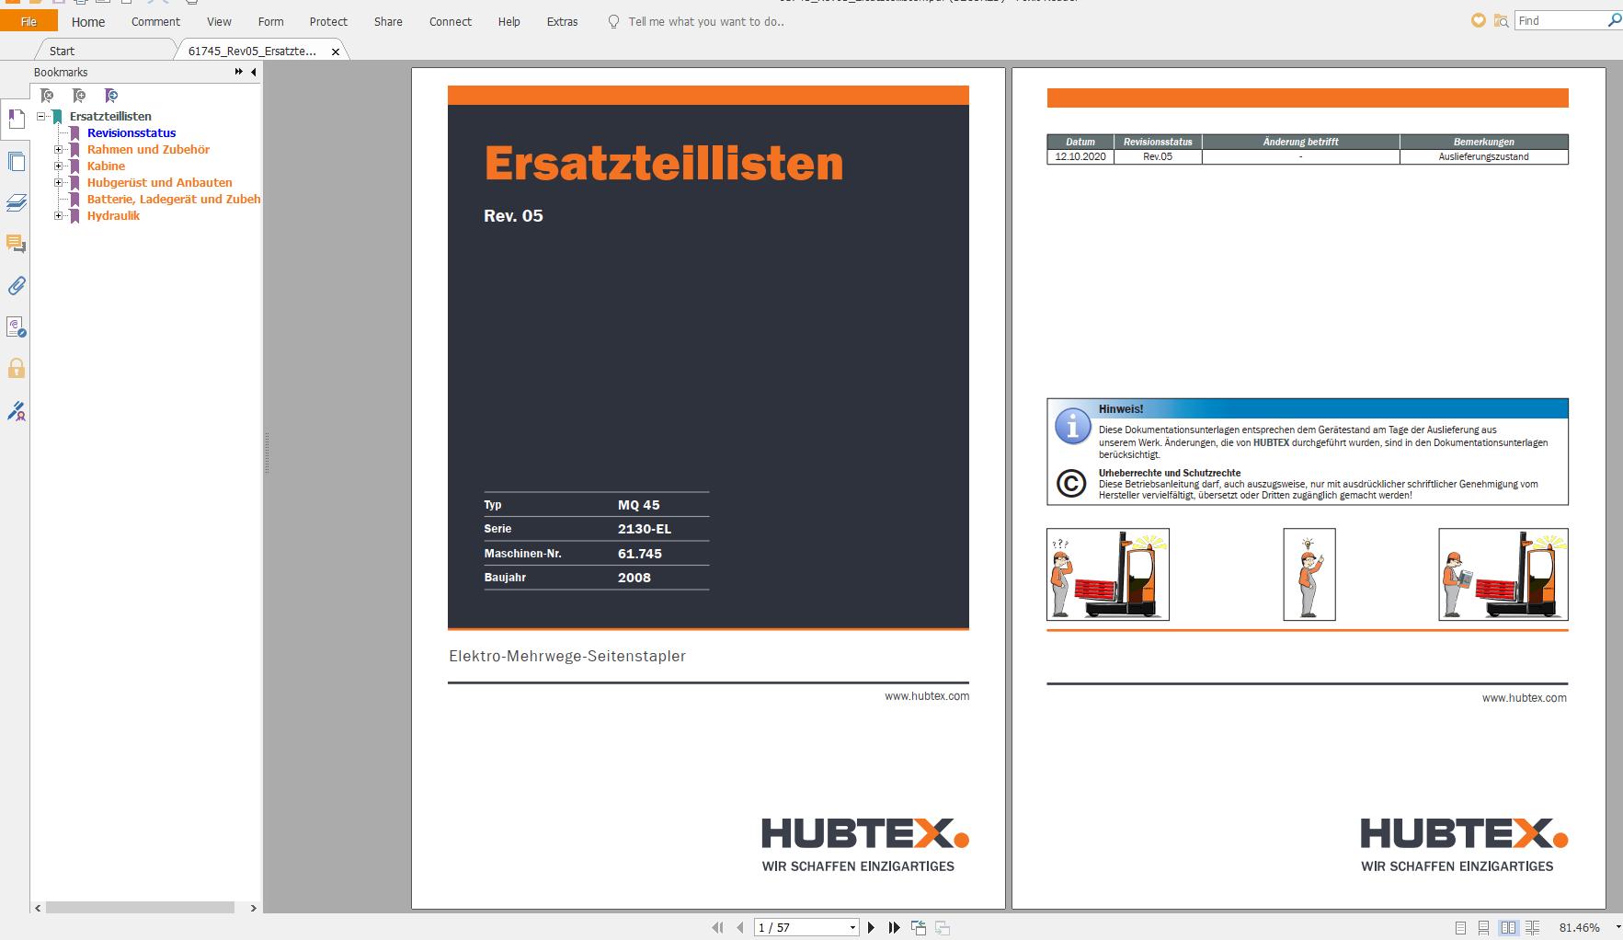The width and height of the screenshot is (1623, 940).
Task: Open the Security lock panel icon
Action: pyautogui.click(x=16, y=369)
